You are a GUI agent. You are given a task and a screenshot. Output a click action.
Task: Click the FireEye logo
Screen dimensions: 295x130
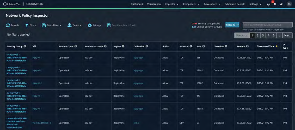pos(12,4)
